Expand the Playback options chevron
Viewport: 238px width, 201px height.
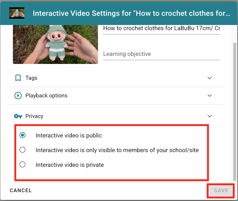tap(210, 96)
